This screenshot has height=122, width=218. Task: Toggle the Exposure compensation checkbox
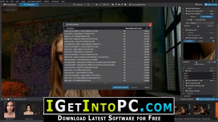coord(186,11)
